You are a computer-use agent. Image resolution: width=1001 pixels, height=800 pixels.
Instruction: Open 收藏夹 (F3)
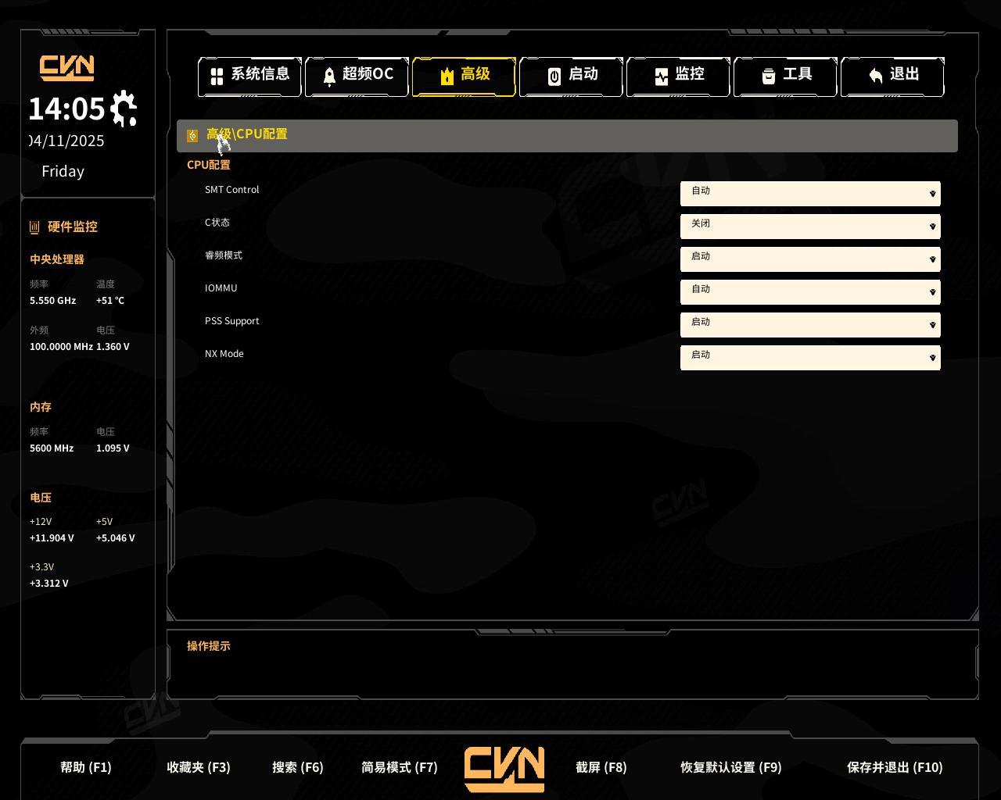(199, 767)
